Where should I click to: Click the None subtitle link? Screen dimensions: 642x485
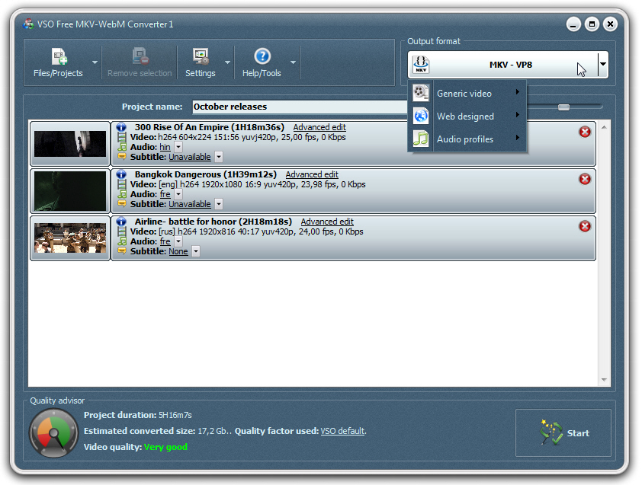pos(178,251)
